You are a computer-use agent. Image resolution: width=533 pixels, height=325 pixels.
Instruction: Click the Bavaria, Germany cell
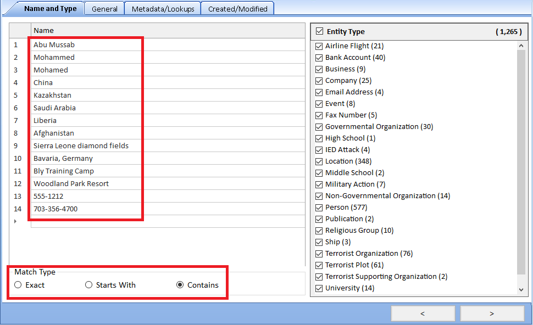[168, 158]
